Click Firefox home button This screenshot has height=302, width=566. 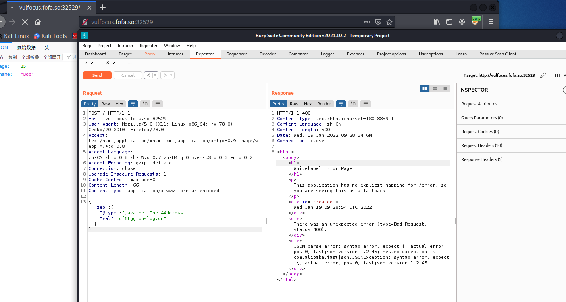pyautogui.click(x=38, y=22)
